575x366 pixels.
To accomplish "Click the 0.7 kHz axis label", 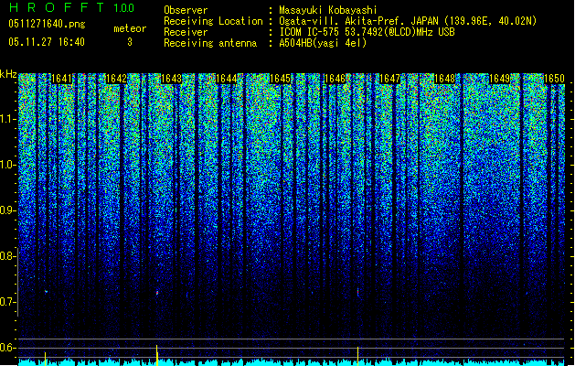I will click(x=8, y=302).
